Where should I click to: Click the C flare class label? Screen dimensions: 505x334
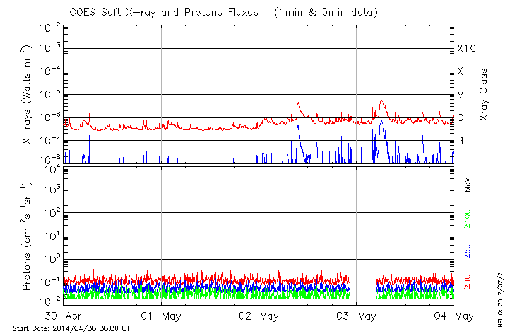click(460, 118)
